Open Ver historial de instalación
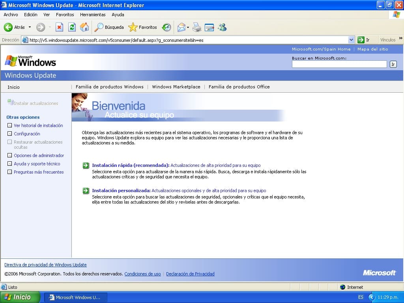This screenshot has height=303, width=404. point(38,125)
